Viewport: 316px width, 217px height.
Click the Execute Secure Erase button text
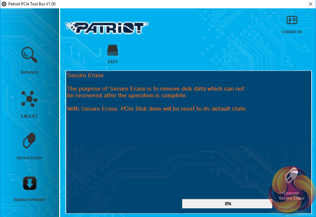(x=291, y=196)
